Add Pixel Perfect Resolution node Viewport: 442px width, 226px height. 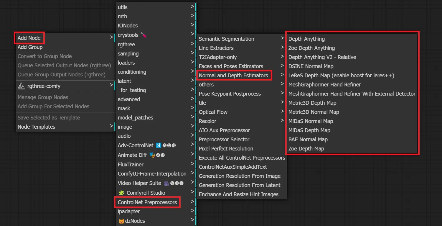tap(242, 148)
